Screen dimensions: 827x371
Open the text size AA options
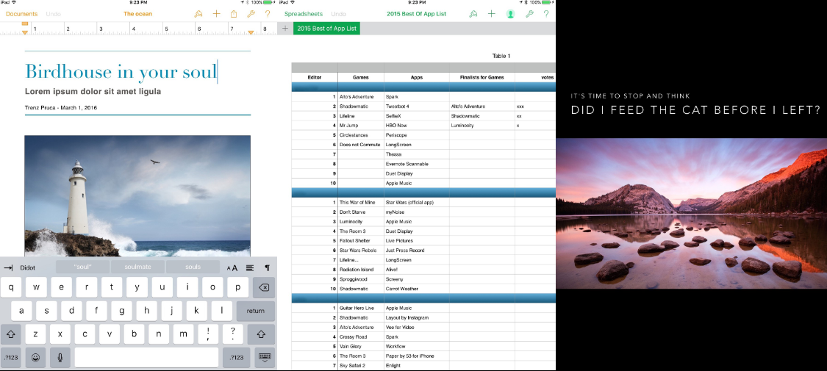click(x=232, y=267)
